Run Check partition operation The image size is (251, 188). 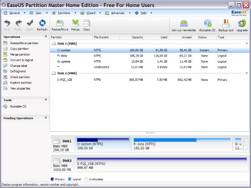(20, 77)
